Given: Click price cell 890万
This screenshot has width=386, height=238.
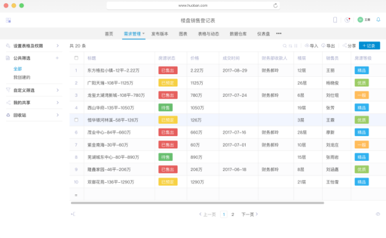Looking at the screenshot, I should click(196, 157).
